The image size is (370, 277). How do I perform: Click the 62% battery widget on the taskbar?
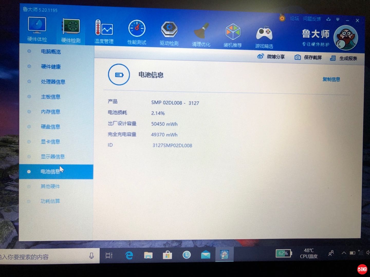point(284,253)
